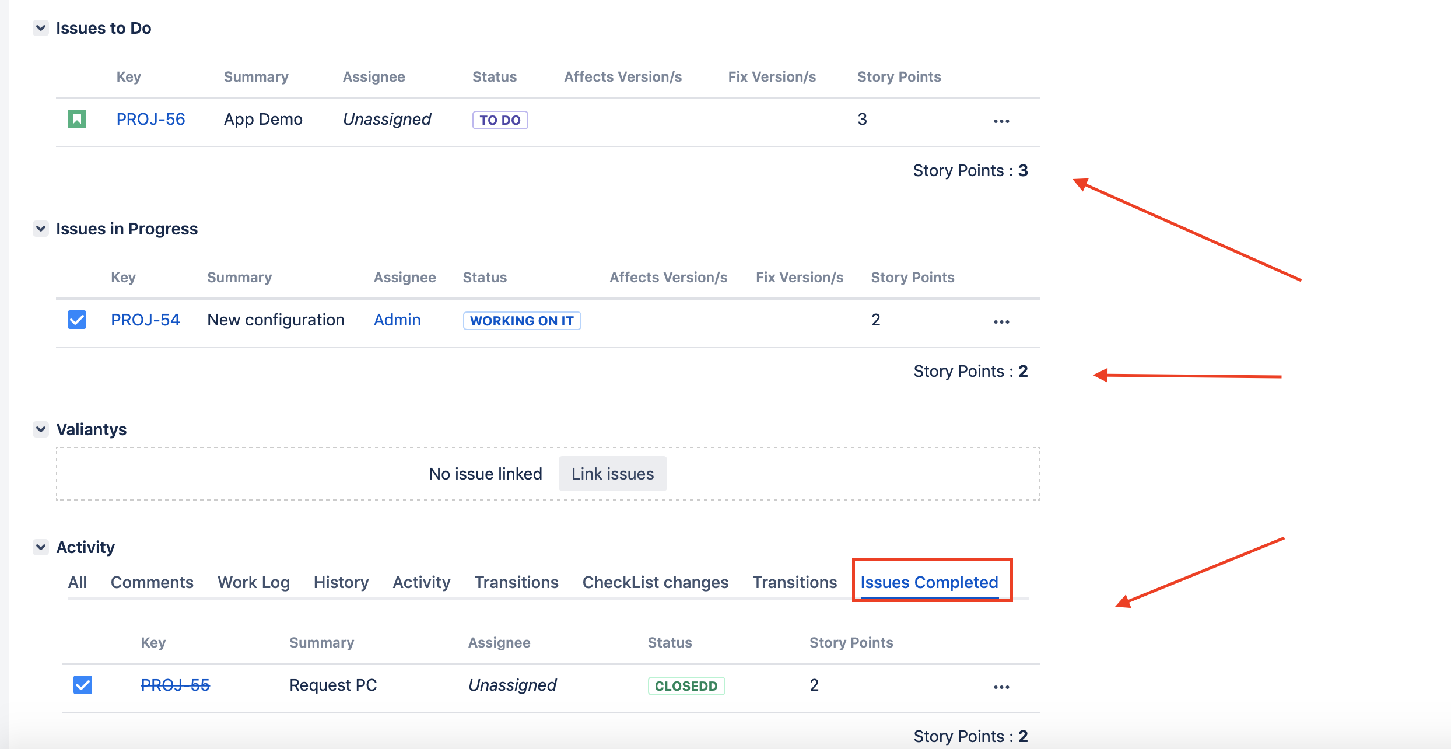Click the Link issues button

612,474
